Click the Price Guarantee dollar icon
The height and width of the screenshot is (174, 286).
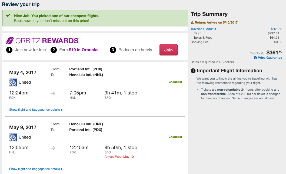tap(255, 58)
